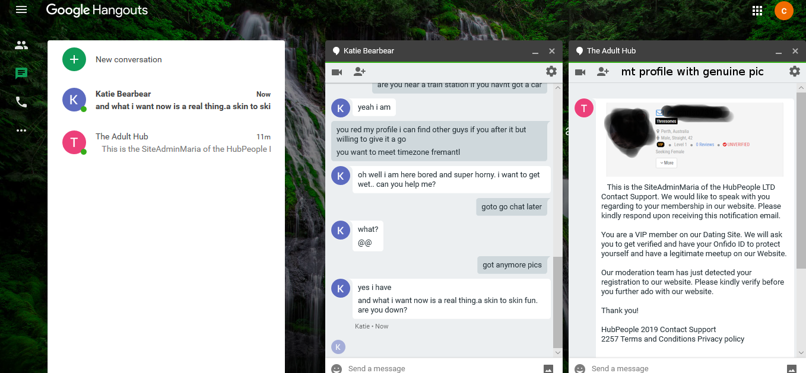
Task: Add people to the Katie Bearbear chat
Action: 359,72
